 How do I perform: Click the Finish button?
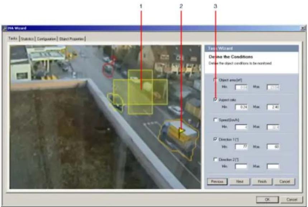[262, 182]
